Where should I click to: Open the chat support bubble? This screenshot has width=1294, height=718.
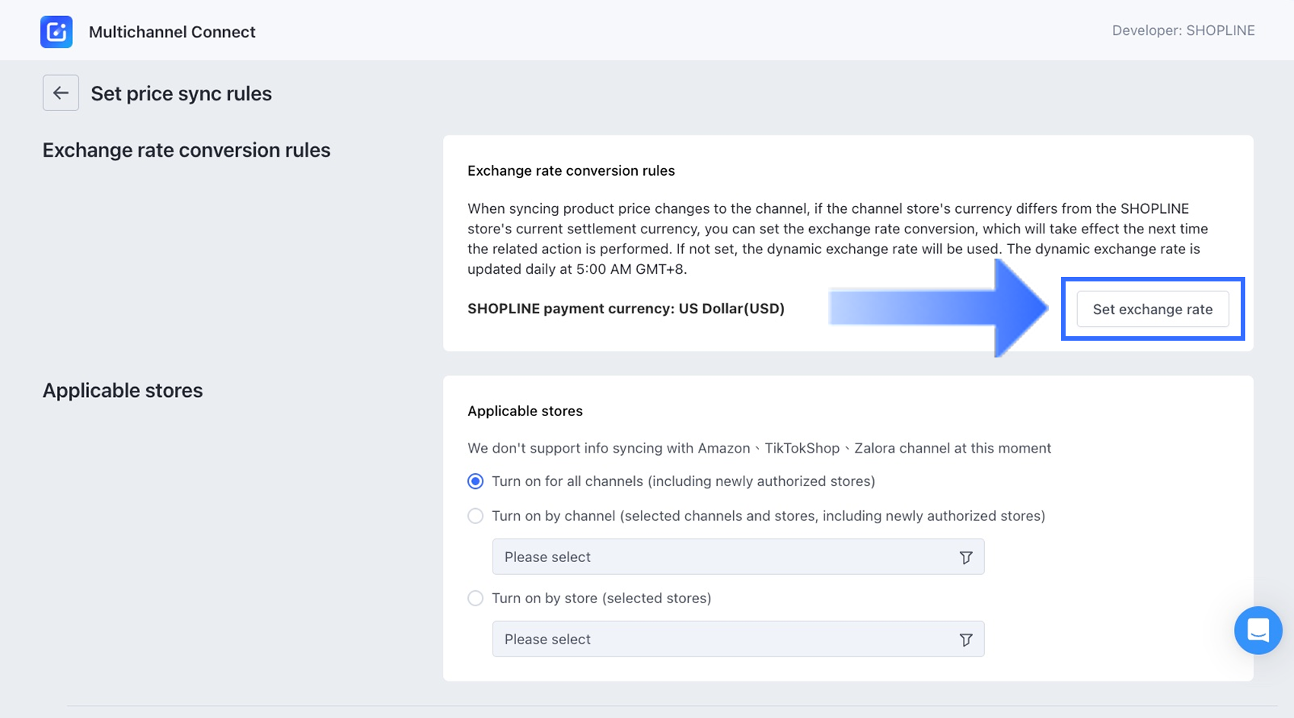[x=1257, y=630]
